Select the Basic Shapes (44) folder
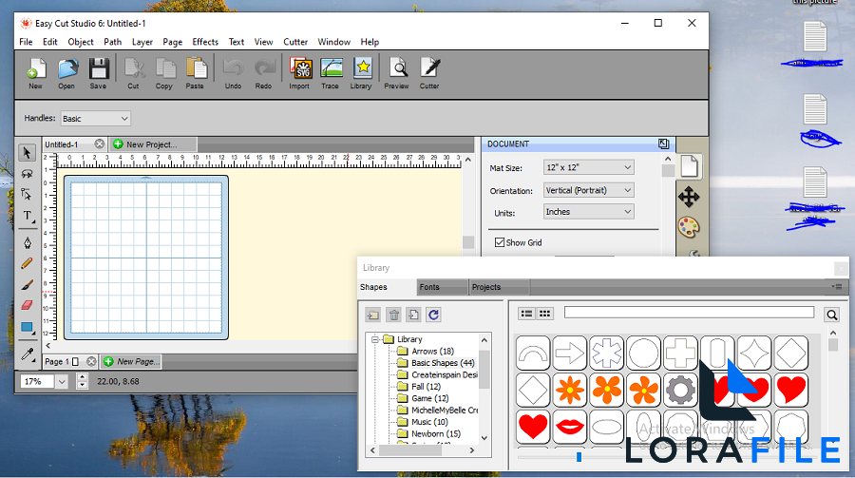 (x=444, y=363)
